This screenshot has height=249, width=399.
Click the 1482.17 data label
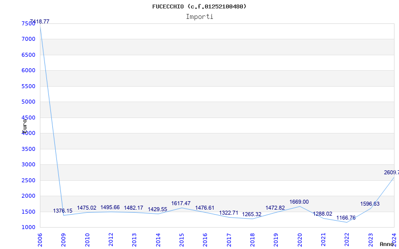134,208
